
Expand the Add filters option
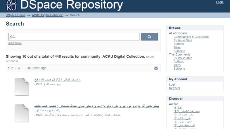[x=15, y=43]
